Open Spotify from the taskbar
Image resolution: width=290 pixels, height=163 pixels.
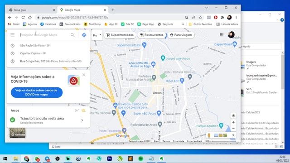[141, 159]
